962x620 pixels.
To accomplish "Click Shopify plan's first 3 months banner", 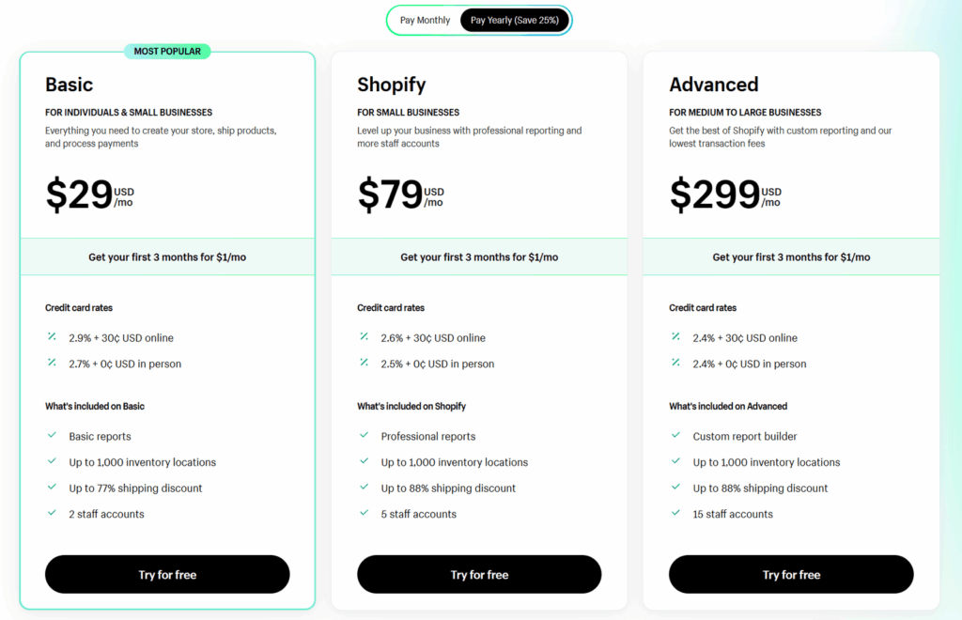I will click(479, 256).
